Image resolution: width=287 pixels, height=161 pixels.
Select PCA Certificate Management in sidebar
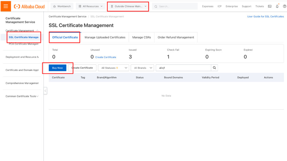click(x=24, y=44)
